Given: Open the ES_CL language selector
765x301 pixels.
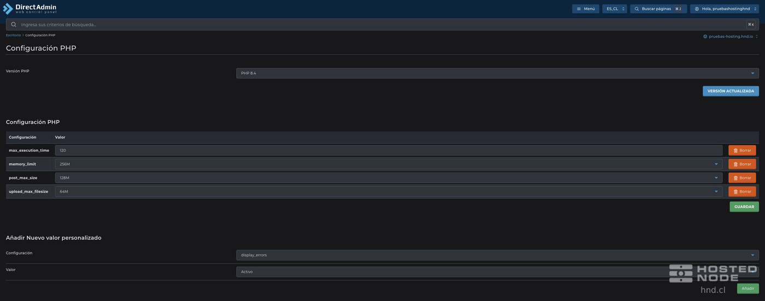Looking at the screenshot, I should (x=615, y=9).
